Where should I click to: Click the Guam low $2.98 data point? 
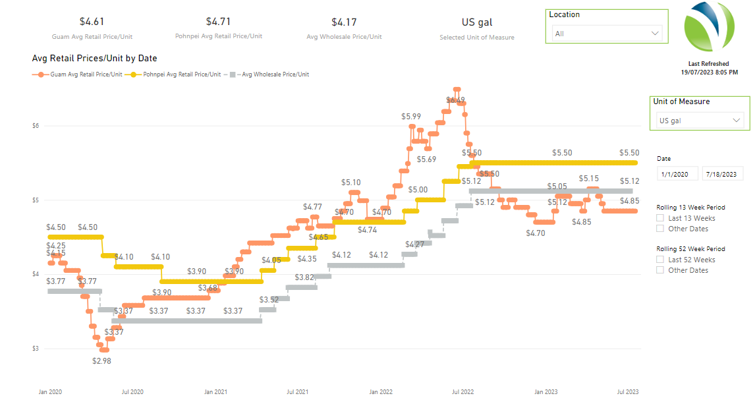(103, 350)
